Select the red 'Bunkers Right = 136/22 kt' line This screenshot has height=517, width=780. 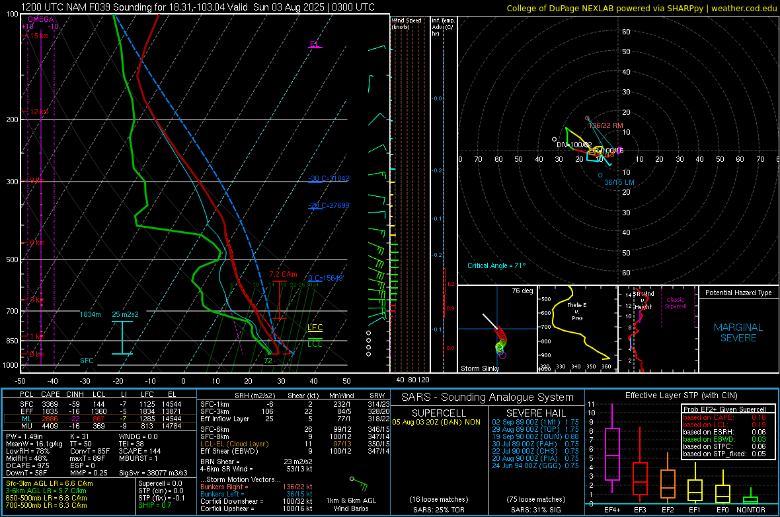(x=256, y=487)
